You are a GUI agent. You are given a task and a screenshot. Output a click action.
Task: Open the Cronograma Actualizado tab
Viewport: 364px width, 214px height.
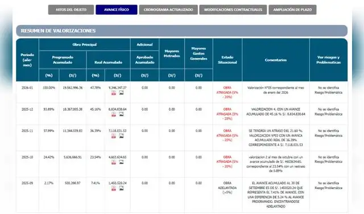click(x=168, y=10)
